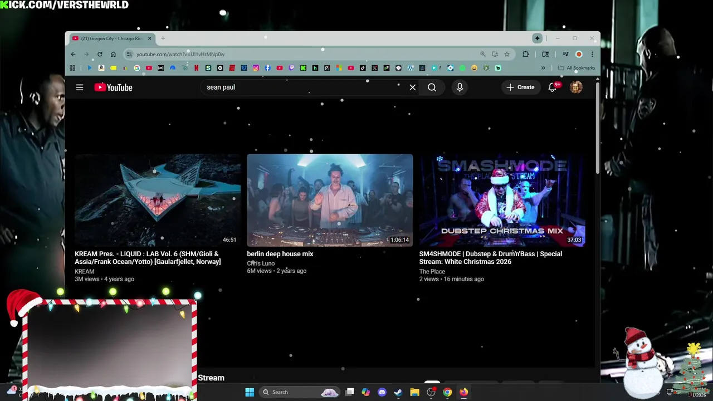This screenshot has width=713, height=401.
Task: Open the zoom magnifier in address bar
Action: coord(482,54)
